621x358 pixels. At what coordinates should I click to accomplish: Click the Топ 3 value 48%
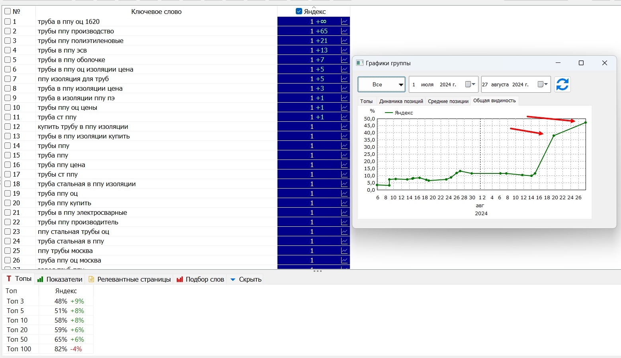click(61, 301)
